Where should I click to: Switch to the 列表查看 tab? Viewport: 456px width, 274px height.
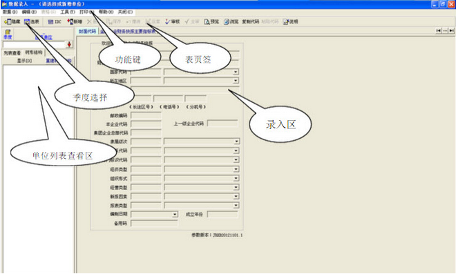coord(12,53)
